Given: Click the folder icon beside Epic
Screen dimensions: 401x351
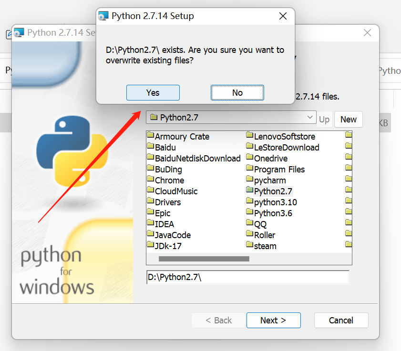Looking at the screenshot, I should pyautogui.click(x=151, y=212).
